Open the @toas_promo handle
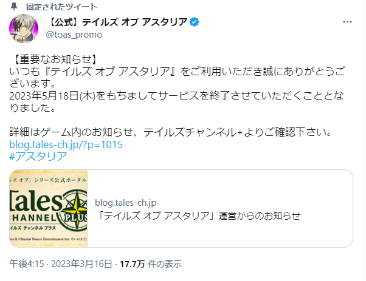This screenshot has height=281, width=366. pyautogui.click(x=74, y=35)
